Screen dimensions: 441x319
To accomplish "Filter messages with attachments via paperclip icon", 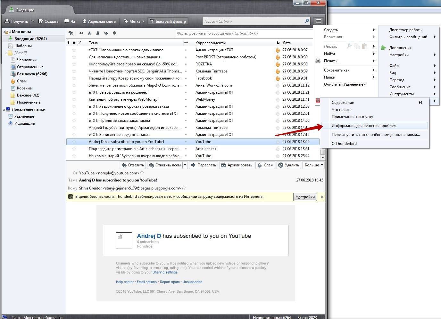I will pos(114,33).
